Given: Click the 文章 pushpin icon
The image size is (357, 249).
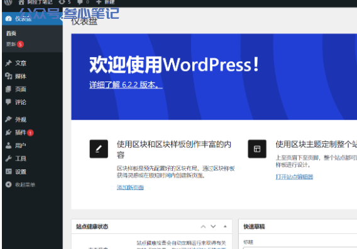Looking at the screenshot, I should 8,63.
